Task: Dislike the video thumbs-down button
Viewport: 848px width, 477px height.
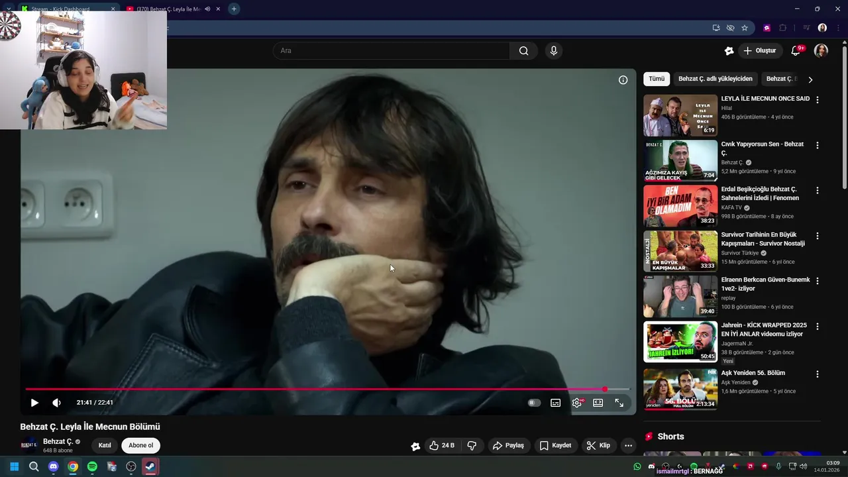Action: point(472,445)
